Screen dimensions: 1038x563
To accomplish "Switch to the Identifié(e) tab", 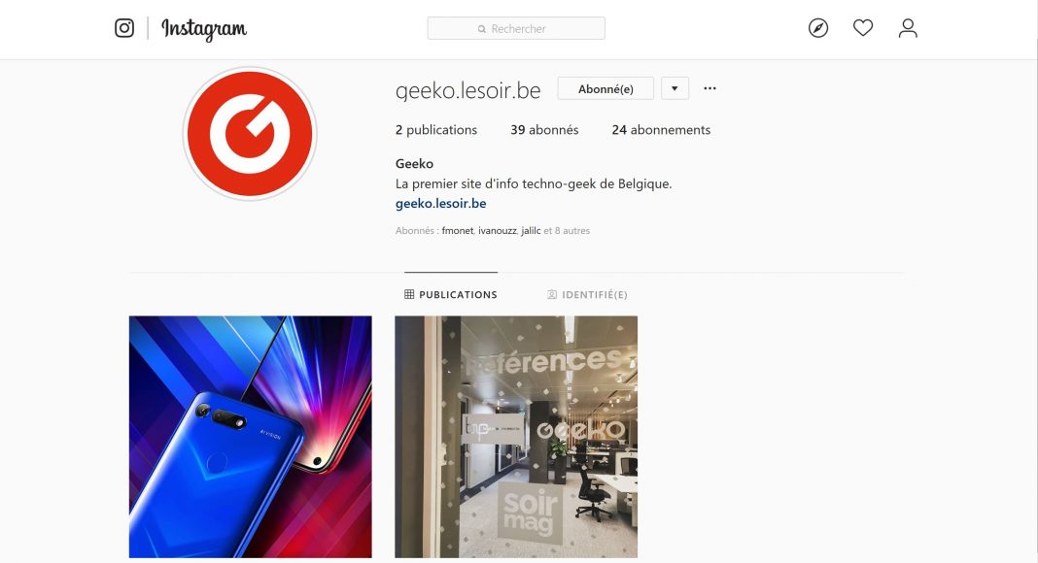I will [x=587, y=295].
